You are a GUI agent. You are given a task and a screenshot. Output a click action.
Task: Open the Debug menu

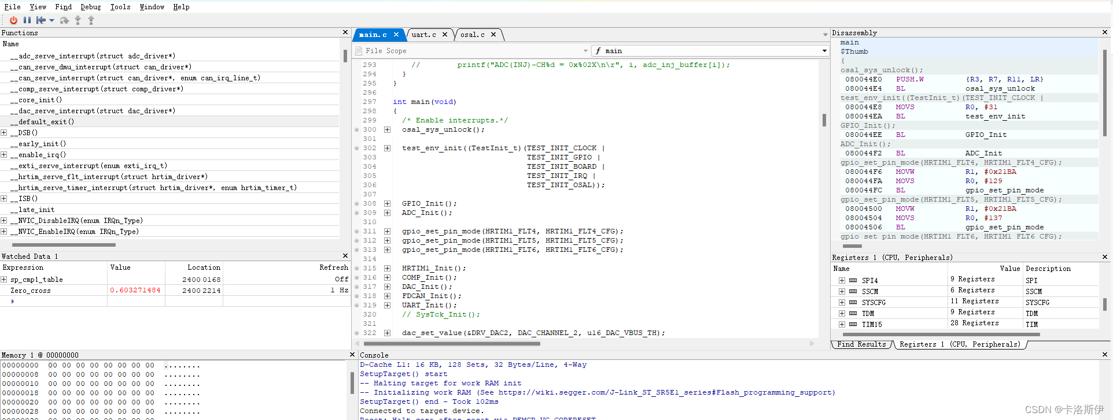coord(91,7)
